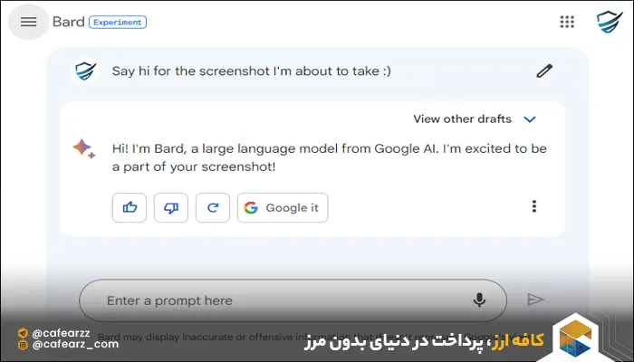Image resolution: width=634 pixels, height=362 pixels.
Task: Open the hamburger main menu
Action: 28,22
